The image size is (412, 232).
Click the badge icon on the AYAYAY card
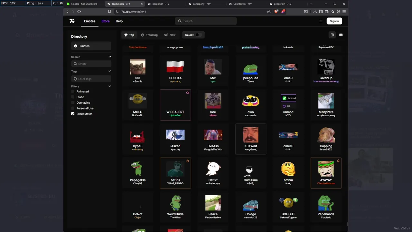[x=338, y=161]
